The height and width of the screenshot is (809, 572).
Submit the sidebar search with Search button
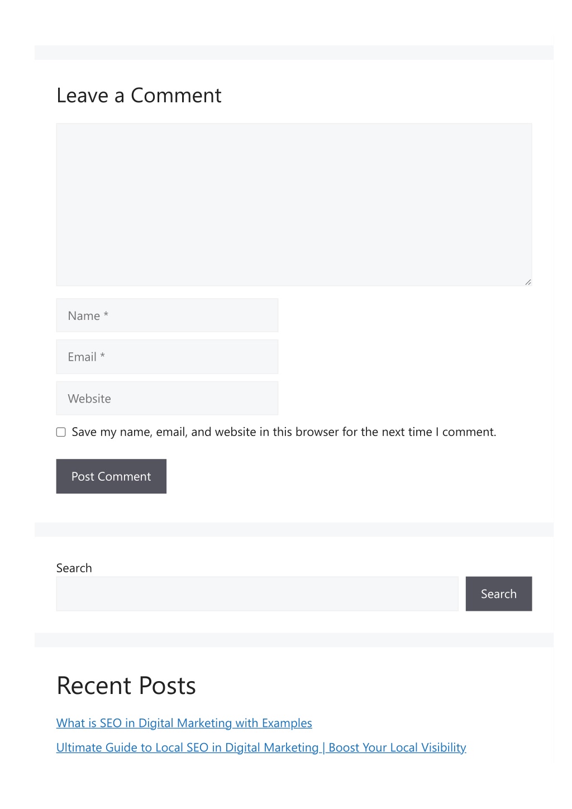pyautogui.click(x=499, y=593)
